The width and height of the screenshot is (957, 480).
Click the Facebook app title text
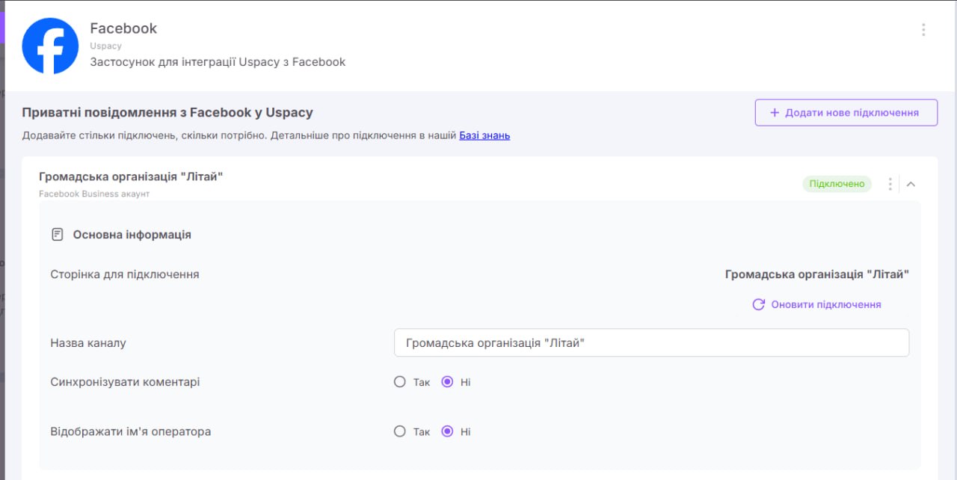point(123,28)
